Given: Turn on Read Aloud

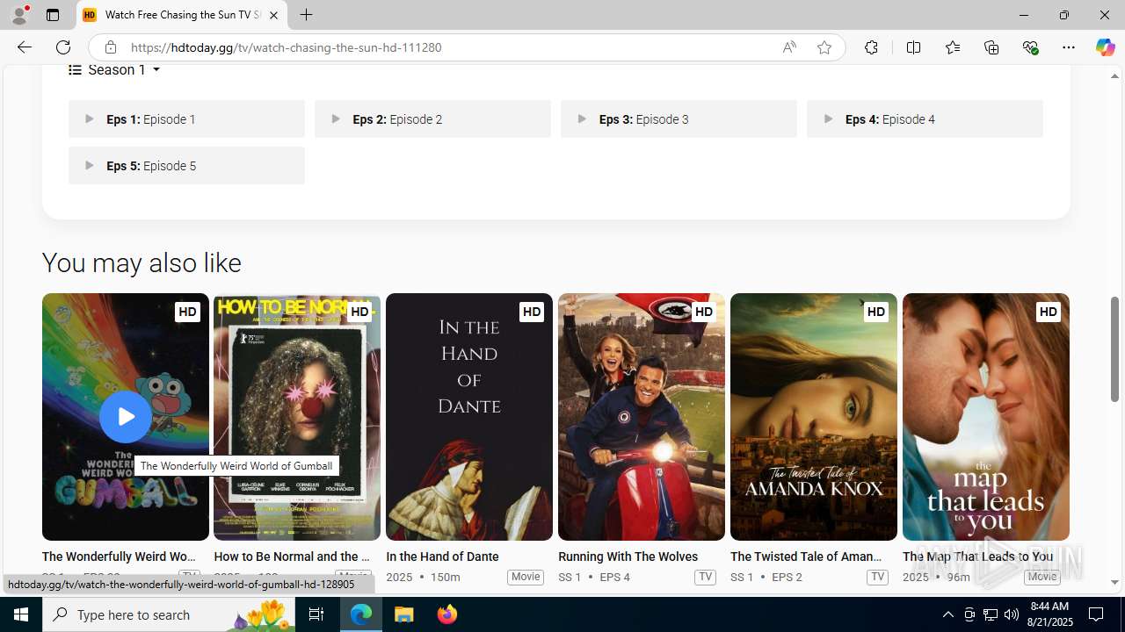Looking at the screenshot, I should (x=789, y=47).
